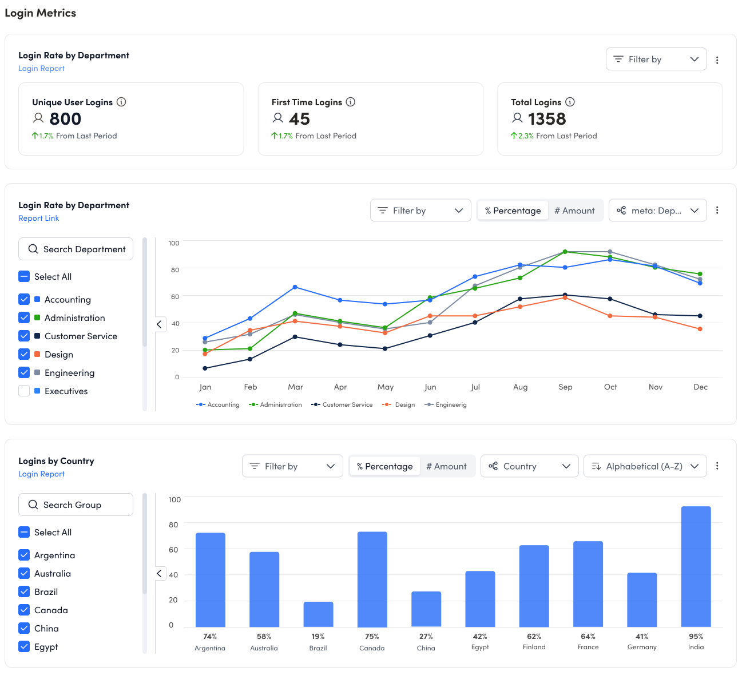Uncheck Brazil in the country list
The height and width of the screenshot is (679, 746).
[24, 591]
